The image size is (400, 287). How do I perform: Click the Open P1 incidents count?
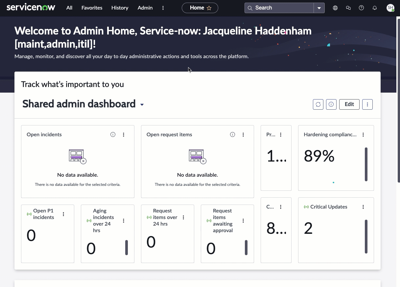click(x=31, y=235)
